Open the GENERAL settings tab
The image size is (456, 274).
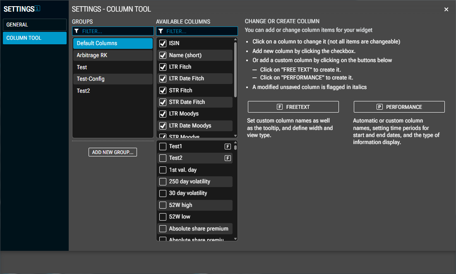coord(35,25)
